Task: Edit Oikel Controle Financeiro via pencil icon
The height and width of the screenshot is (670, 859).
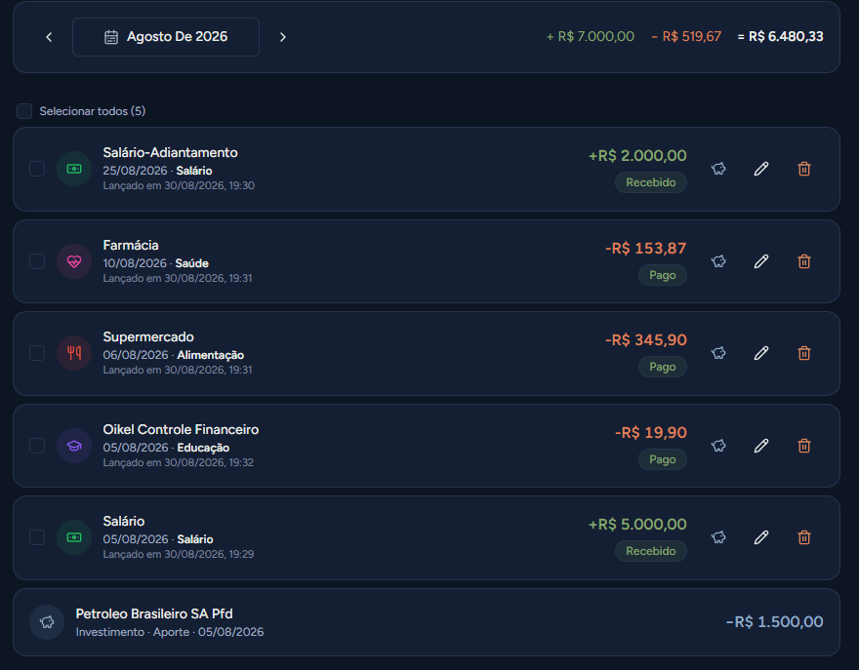Action: [761, 446]
